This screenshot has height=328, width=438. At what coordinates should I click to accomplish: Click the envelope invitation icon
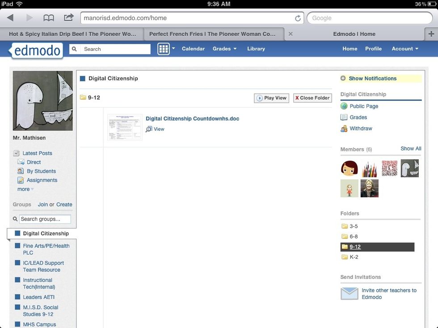pyautogui.click(x=349, y=294)
